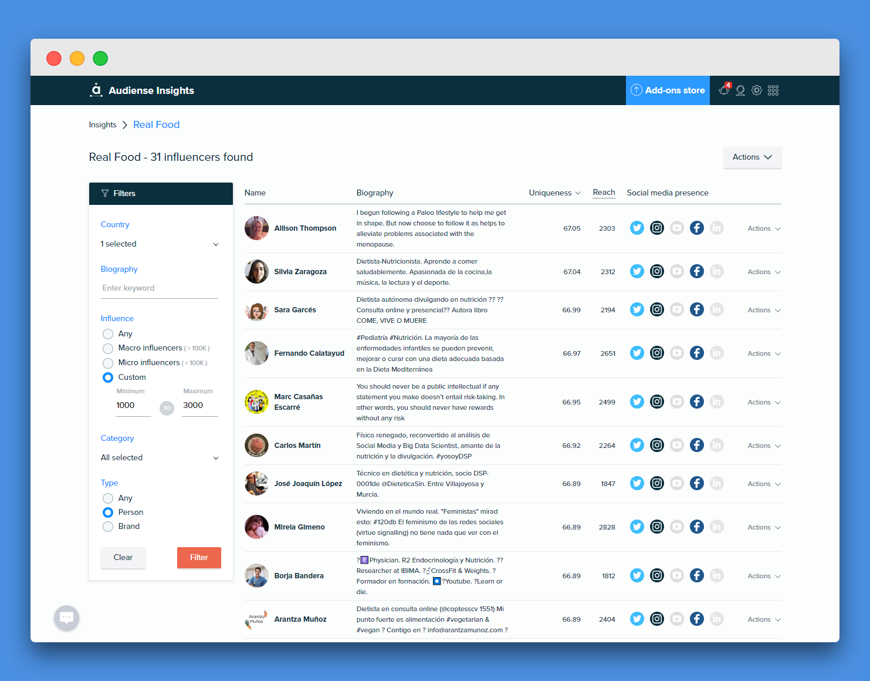The width and height of the screenshot is (870, 681).
Task: Open Silvia Zaragoza's Instagram icon
Action: (x=657, y=271)
